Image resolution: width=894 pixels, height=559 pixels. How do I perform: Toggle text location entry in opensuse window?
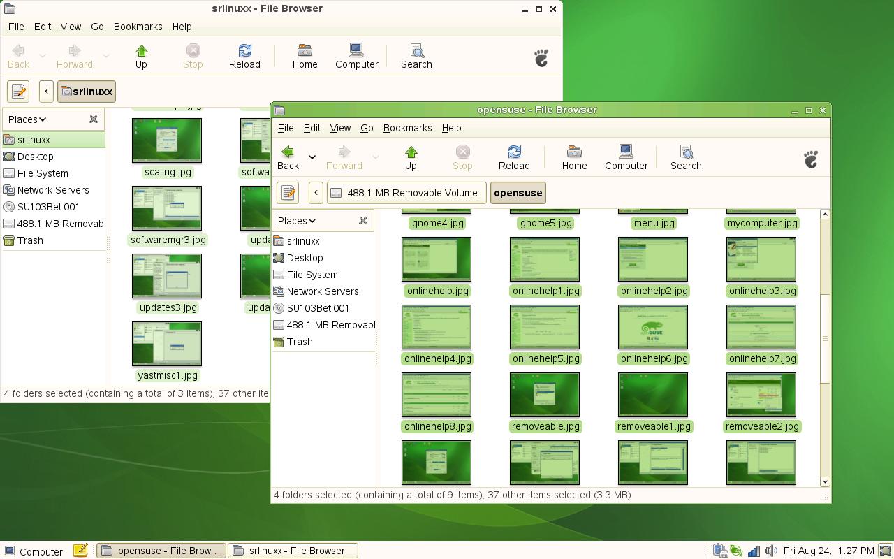tap(288, 193)
